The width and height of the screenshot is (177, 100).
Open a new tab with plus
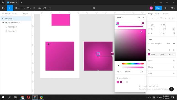tap(22, 2)
